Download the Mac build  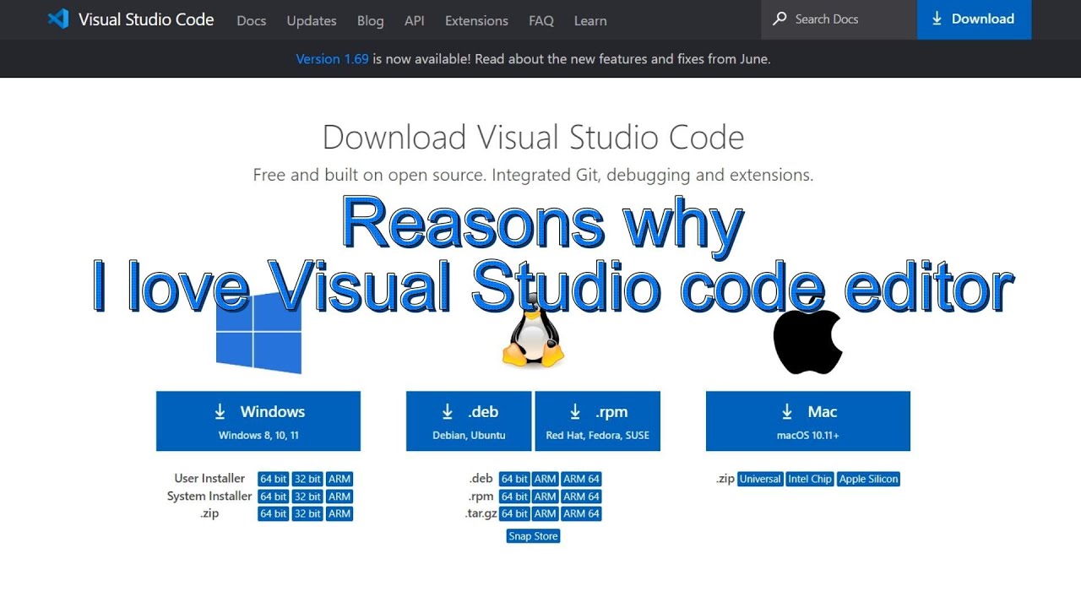click(808, 421)
